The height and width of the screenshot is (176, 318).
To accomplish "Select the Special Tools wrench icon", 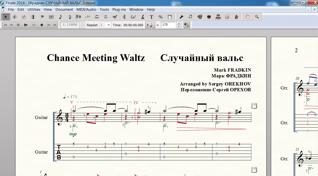I will coord(182,17).
